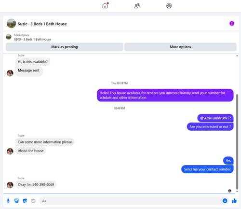This screenshot has width=241, height=209.
Task: Click the '@Suzie Landrum ??' mention bubble
Action: coord(215,118)
